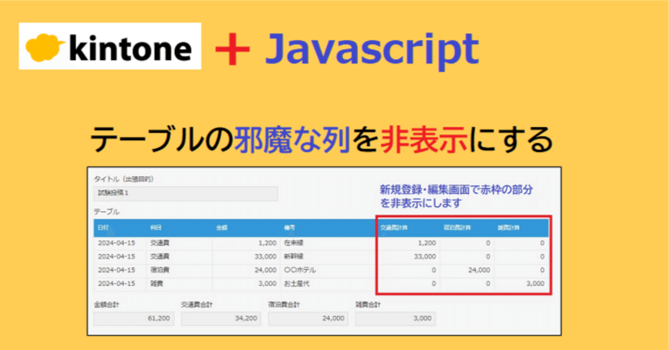Image resolution: width=669 pixels, height=350 pixels.
Task: Click the 宿泊費 subject cell
Action: (x=160, y=270)
